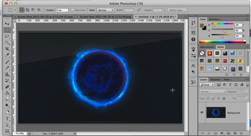Select the Rectangular Marquee tool
The width and height of the screenshot is (251, 136).
pos(7,30)
